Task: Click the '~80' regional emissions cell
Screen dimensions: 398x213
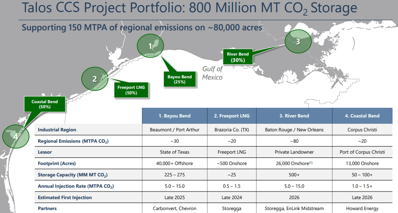Action: pos(294,141)
